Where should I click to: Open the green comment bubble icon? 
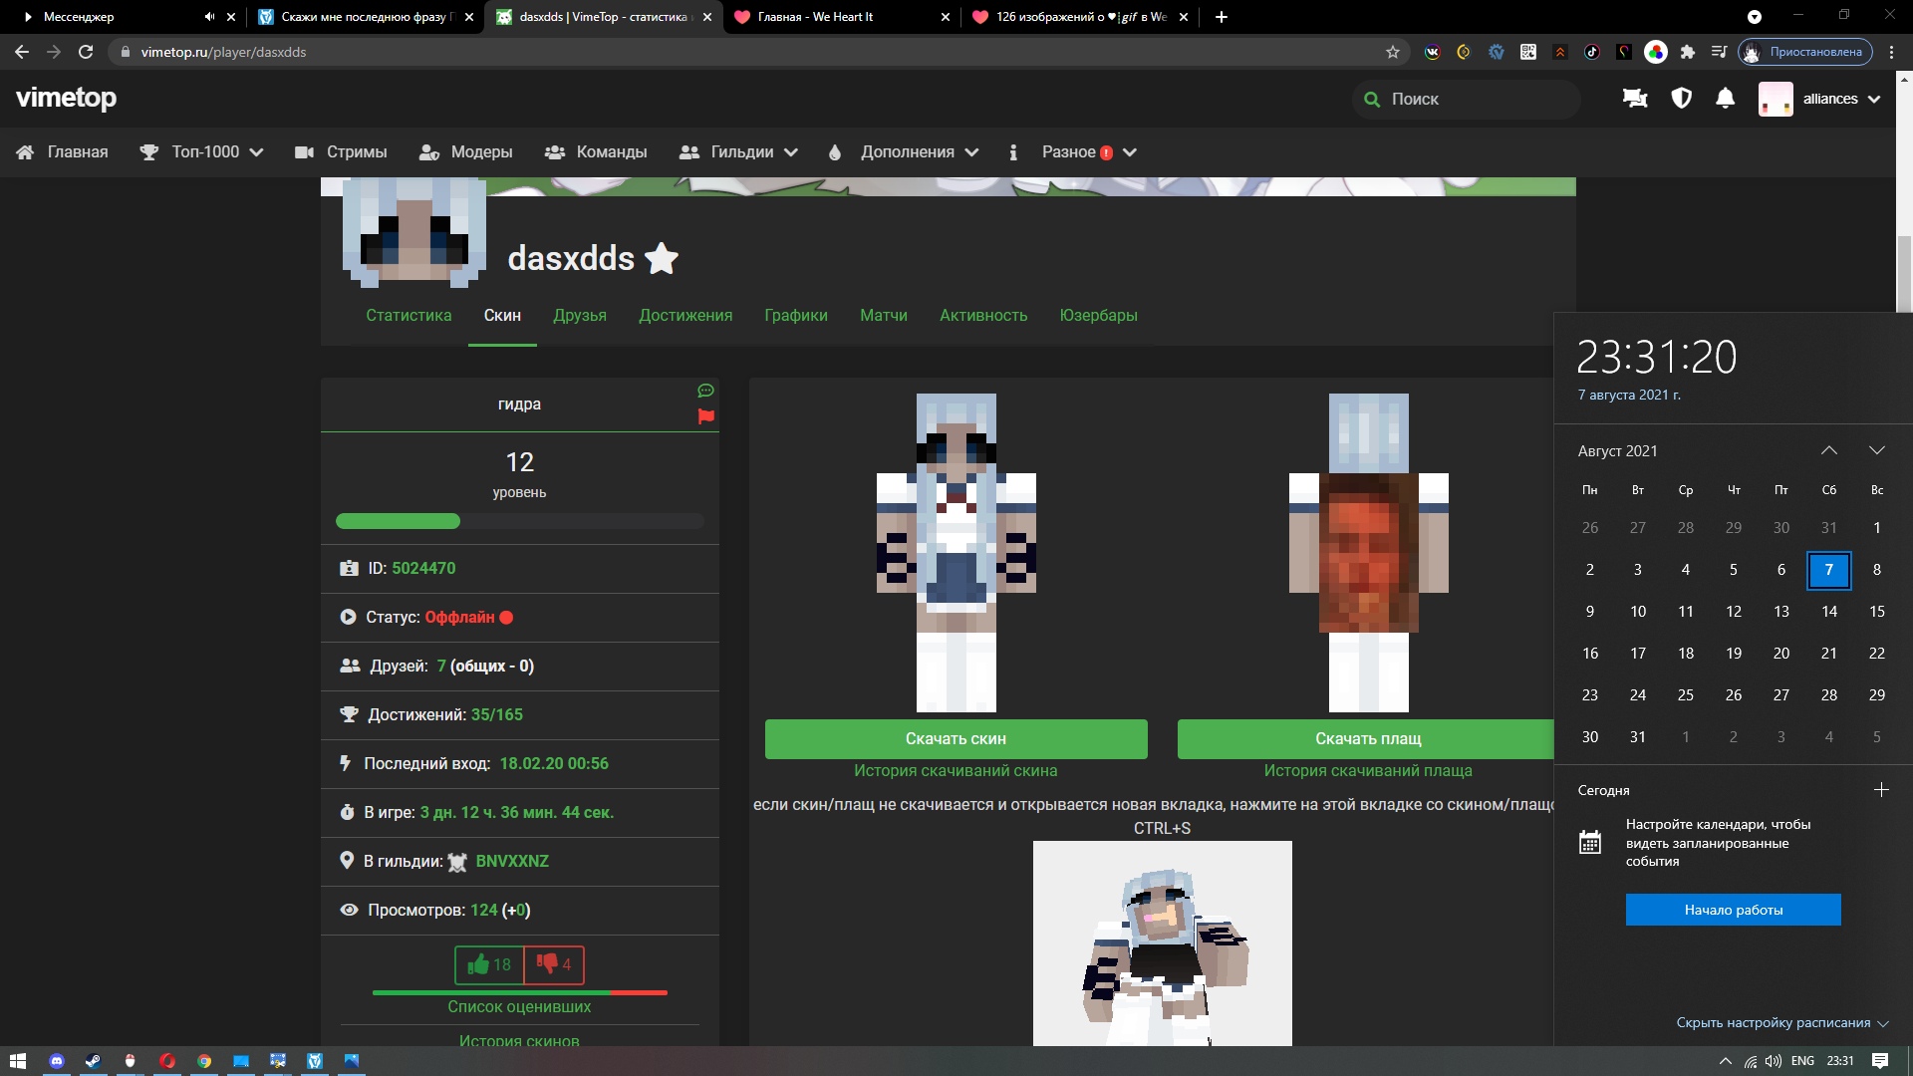click(x=706, y=391)
